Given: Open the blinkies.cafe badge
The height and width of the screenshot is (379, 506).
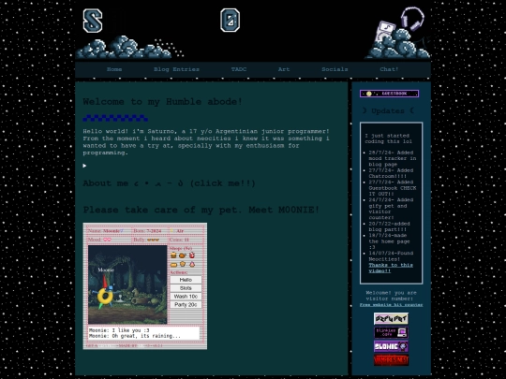Looking at the screenshot, I should click(x=391, y=332).
